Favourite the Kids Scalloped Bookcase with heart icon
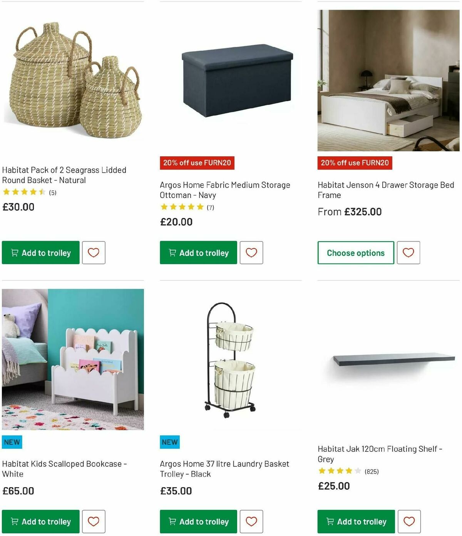Screen dimensions: 462x536 tap(94, 522)
